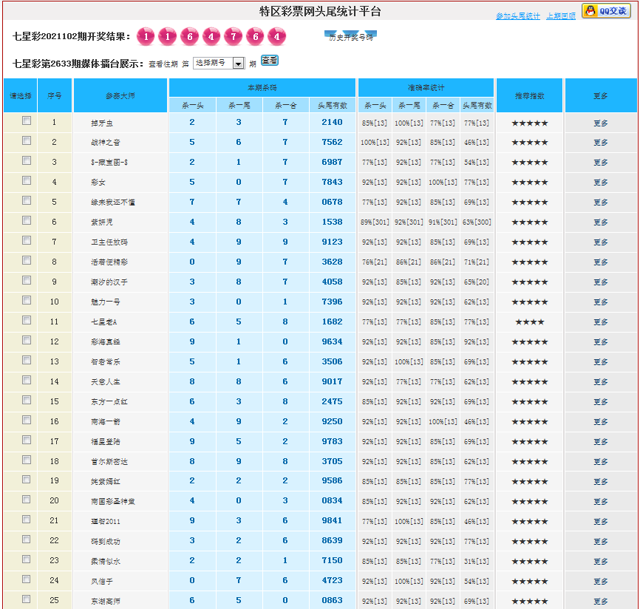Click the QQ交谈 chat button

606,11
